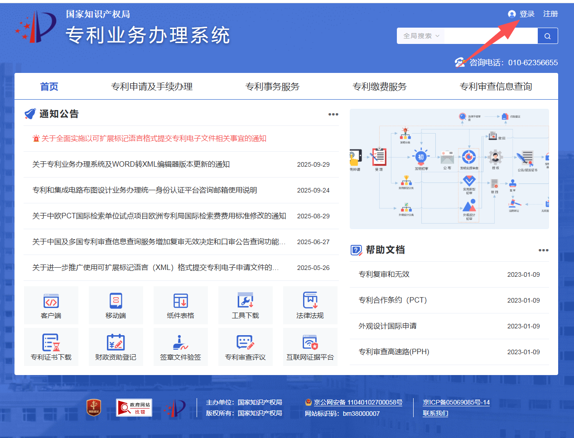Open 纸件表格 paper forms icon
The width and height of the screenshot is (574, 438).
[x=181, y=304]
